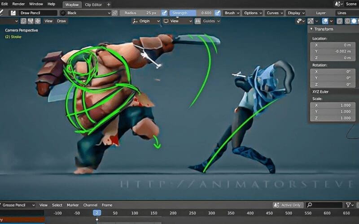Open the View drawing plane dropdown

point(178,21)
